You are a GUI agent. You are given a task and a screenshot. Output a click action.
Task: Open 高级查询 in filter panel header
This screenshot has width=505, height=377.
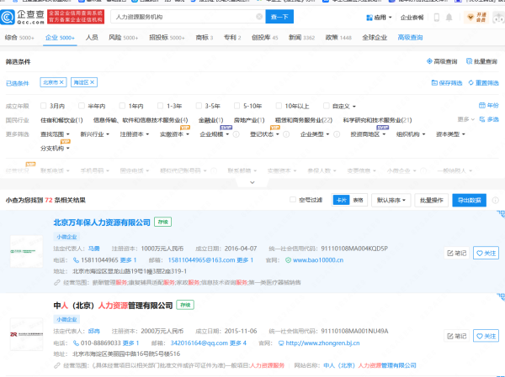pos(442,61)
